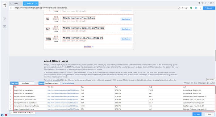Open the three-dot more options menu
This screenshot has width=216, height=117.
tap(200, 8)
